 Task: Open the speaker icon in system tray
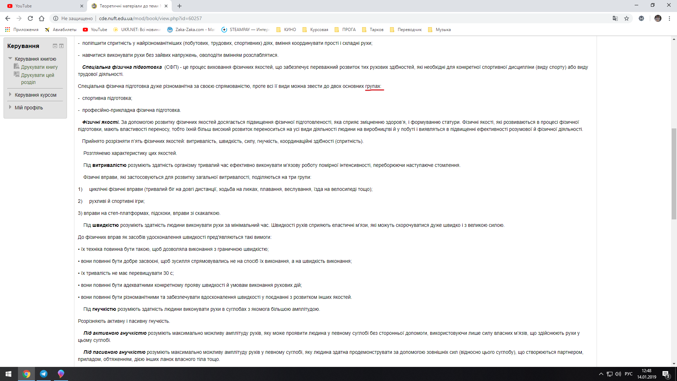tap(618, 374)
